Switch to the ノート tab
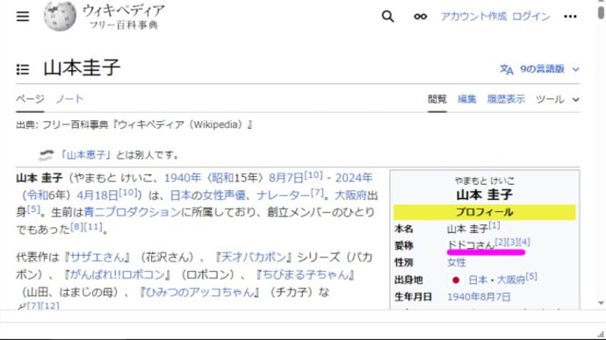Viewport: 606px width, 340px height. (69, 99)
